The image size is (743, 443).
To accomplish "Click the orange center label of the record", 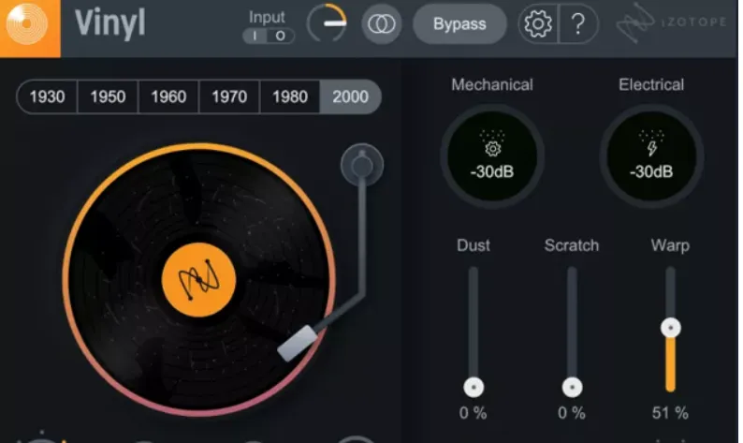I will pos(198,280).
